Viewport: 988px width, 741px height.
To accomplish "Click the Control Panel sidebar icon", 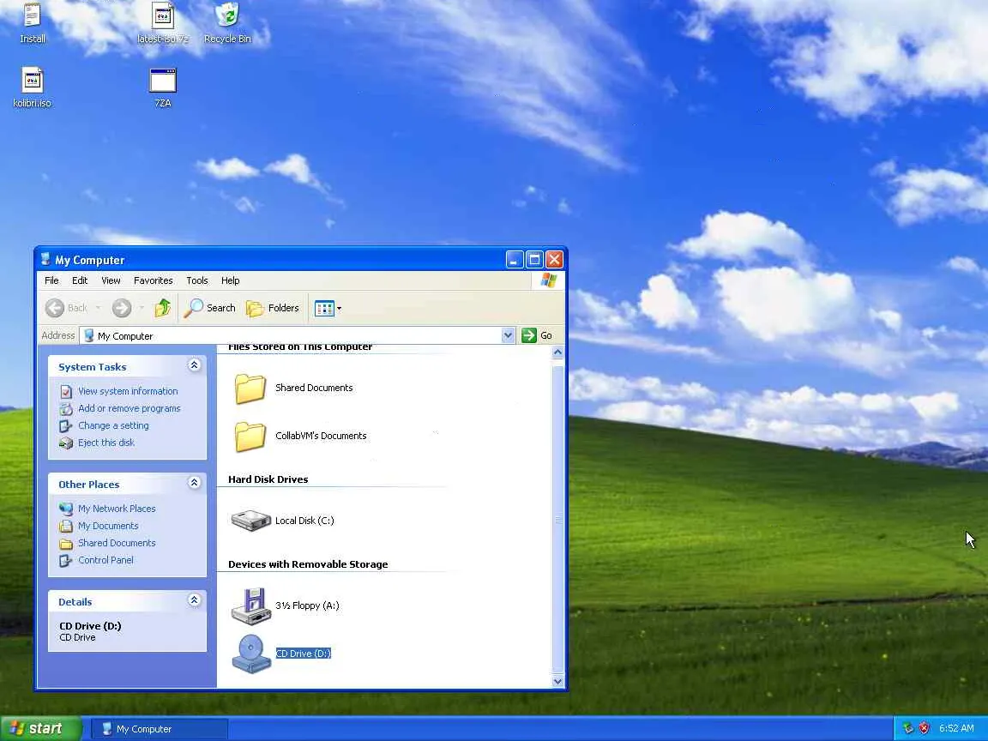I will coord(66,560).
